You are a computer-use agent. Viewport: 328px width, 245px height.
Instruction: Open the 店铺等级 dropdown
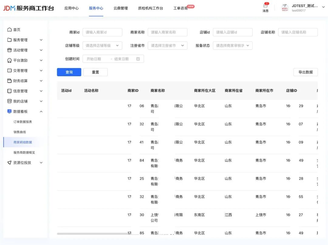click(102, 46)
